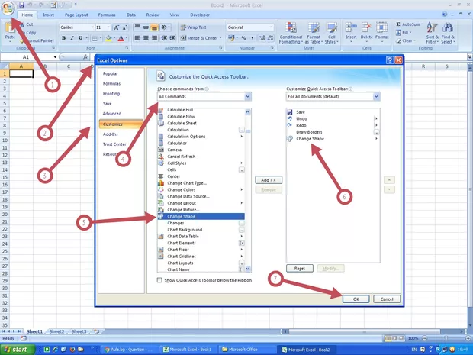Open the Office Button menu
This screenshot has width=473, height=355.
(8, 8)
